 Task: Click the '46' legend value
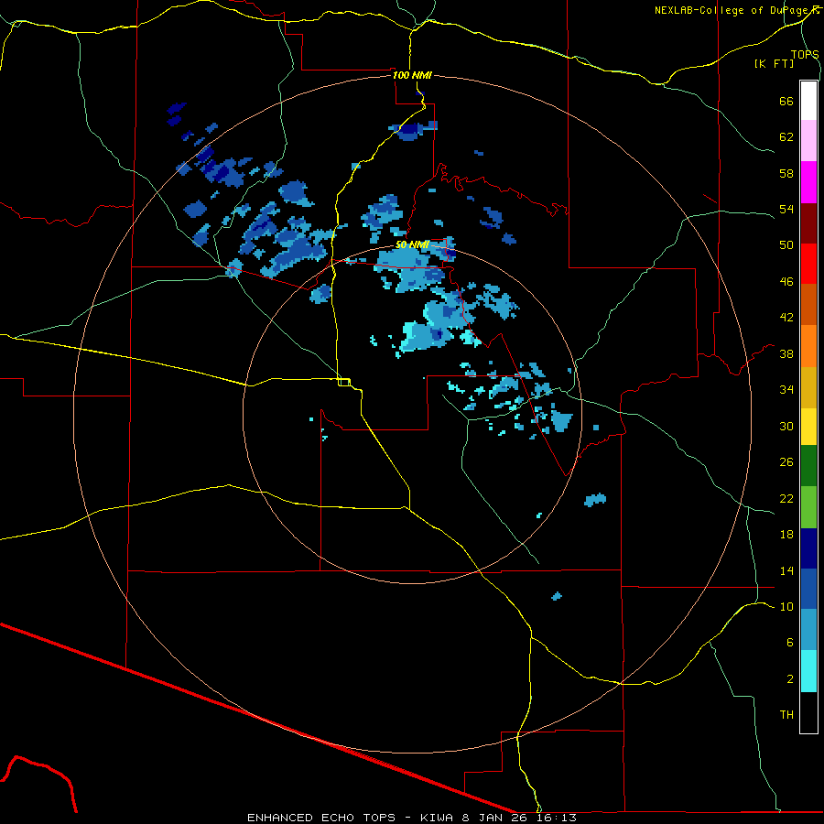(786, 282)
